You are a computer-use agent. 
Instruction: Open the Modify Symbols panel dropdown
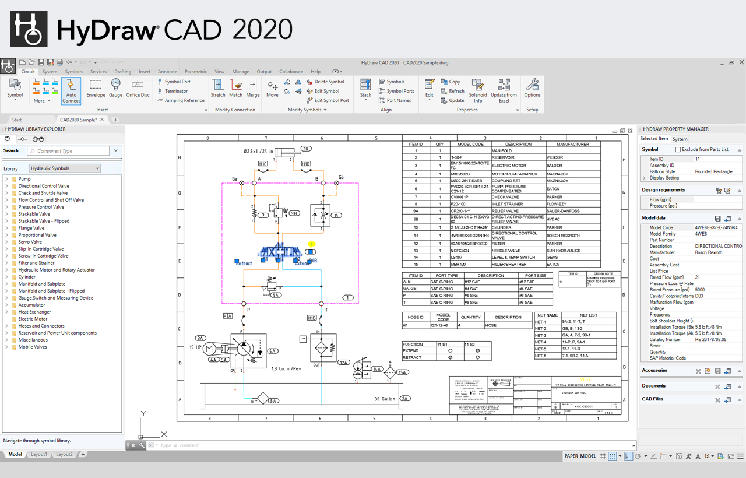tap(325, 110)
